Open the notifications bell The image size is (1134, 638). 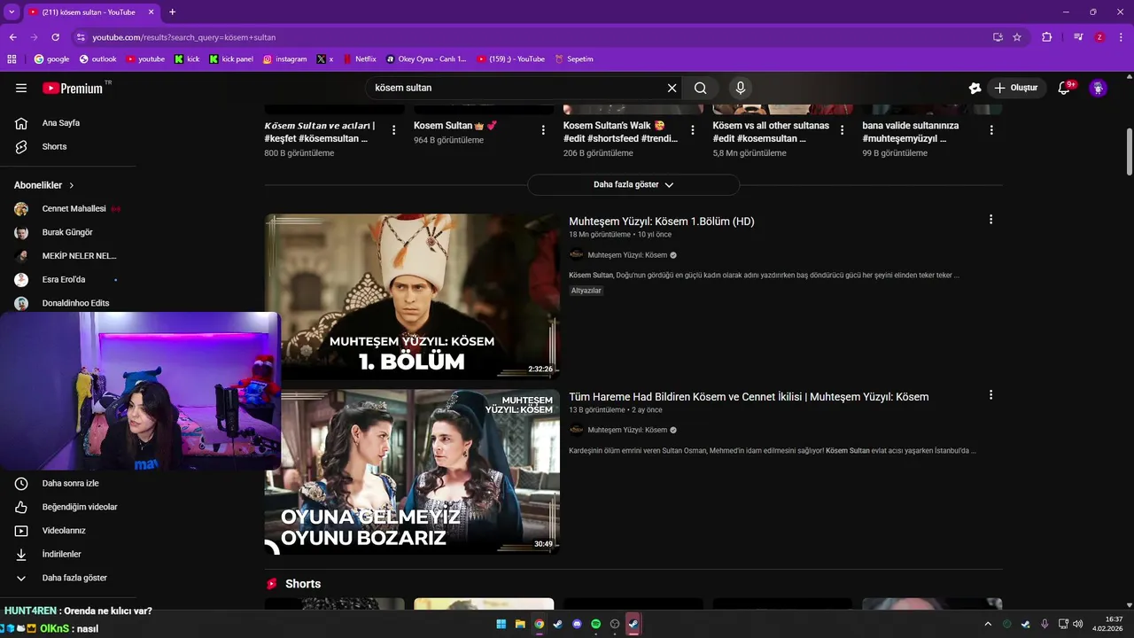coord(1066,88)
